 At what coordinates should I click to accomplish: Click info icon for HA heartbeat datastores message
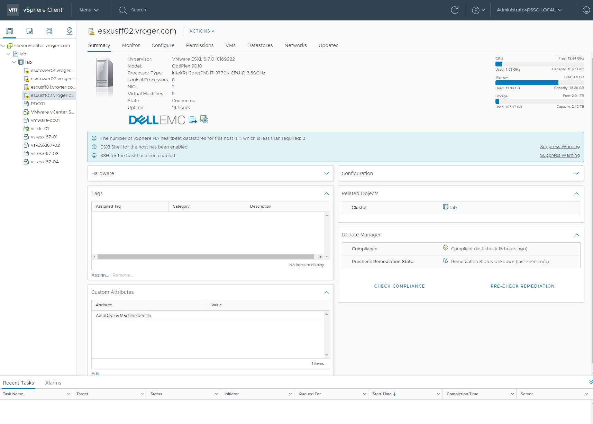[x=94, y=138]
